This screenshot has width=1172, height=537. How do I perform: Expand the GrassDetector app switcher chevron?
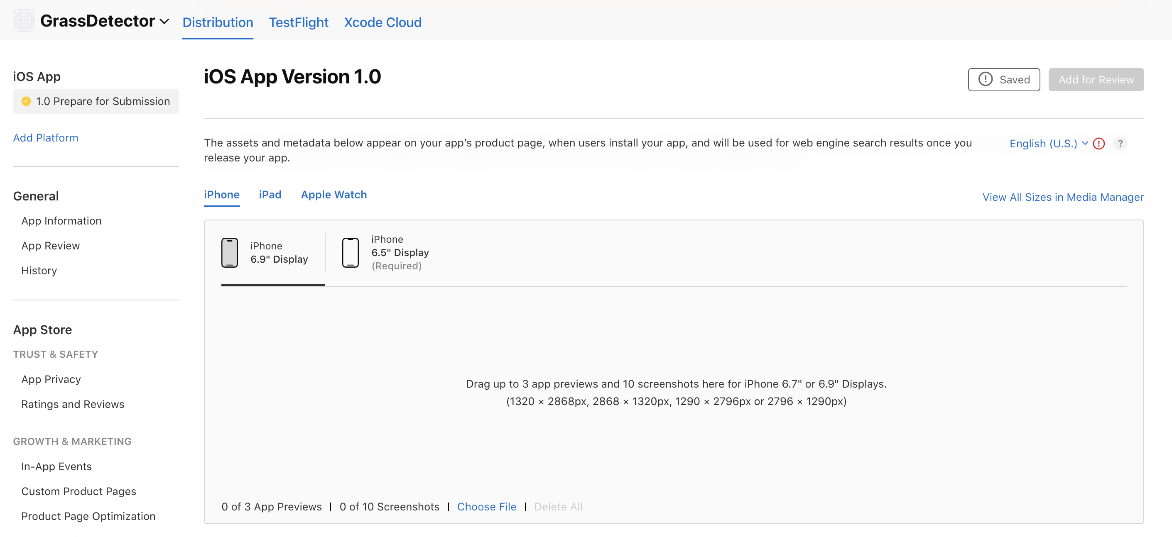coord(165,21)
